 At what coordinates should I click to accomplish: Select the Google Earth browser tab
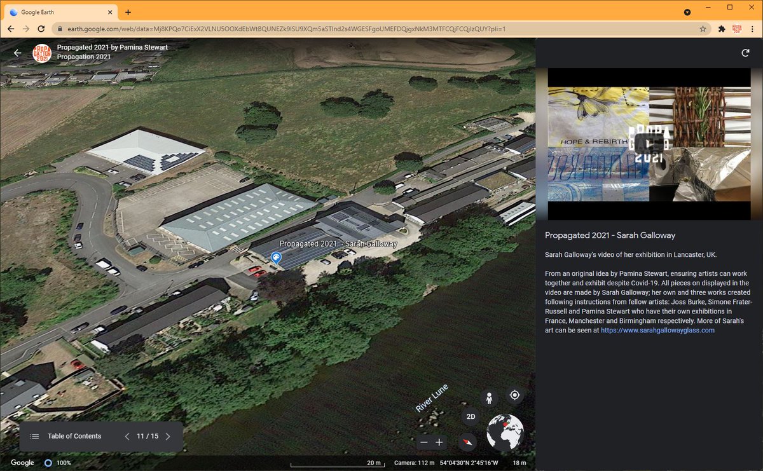point(60,12)
